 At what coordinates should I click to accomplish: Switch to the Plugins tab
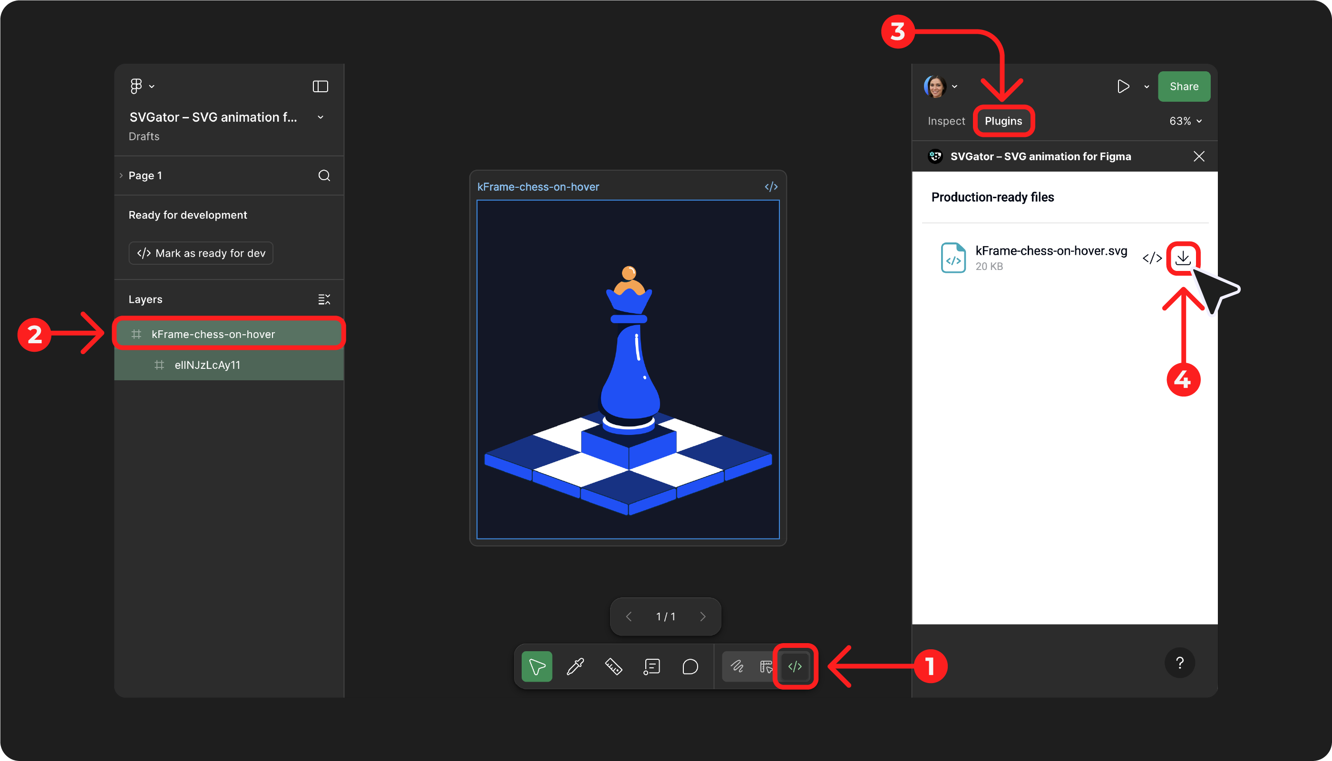click(1003, 121)
